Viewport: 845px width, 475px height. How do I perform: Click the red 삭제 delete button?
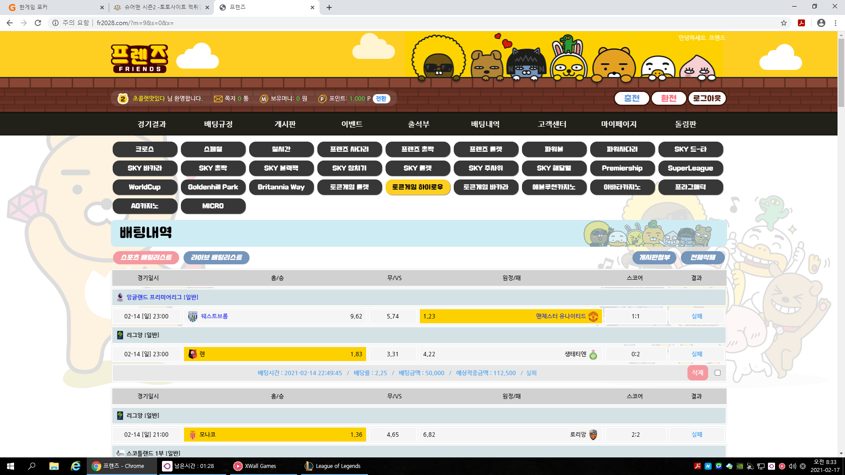698,373
